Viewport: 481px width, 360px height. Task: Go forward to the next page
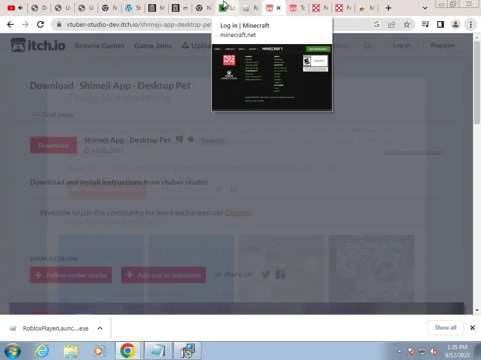pos(25,24)
